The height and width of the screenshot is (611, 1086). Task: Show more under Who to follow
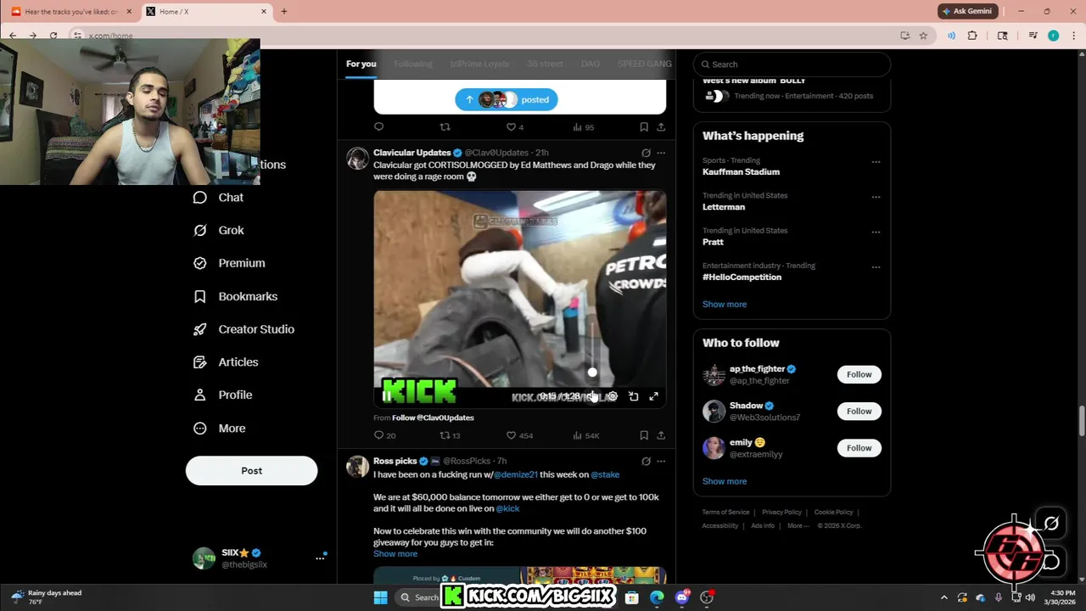725,481
